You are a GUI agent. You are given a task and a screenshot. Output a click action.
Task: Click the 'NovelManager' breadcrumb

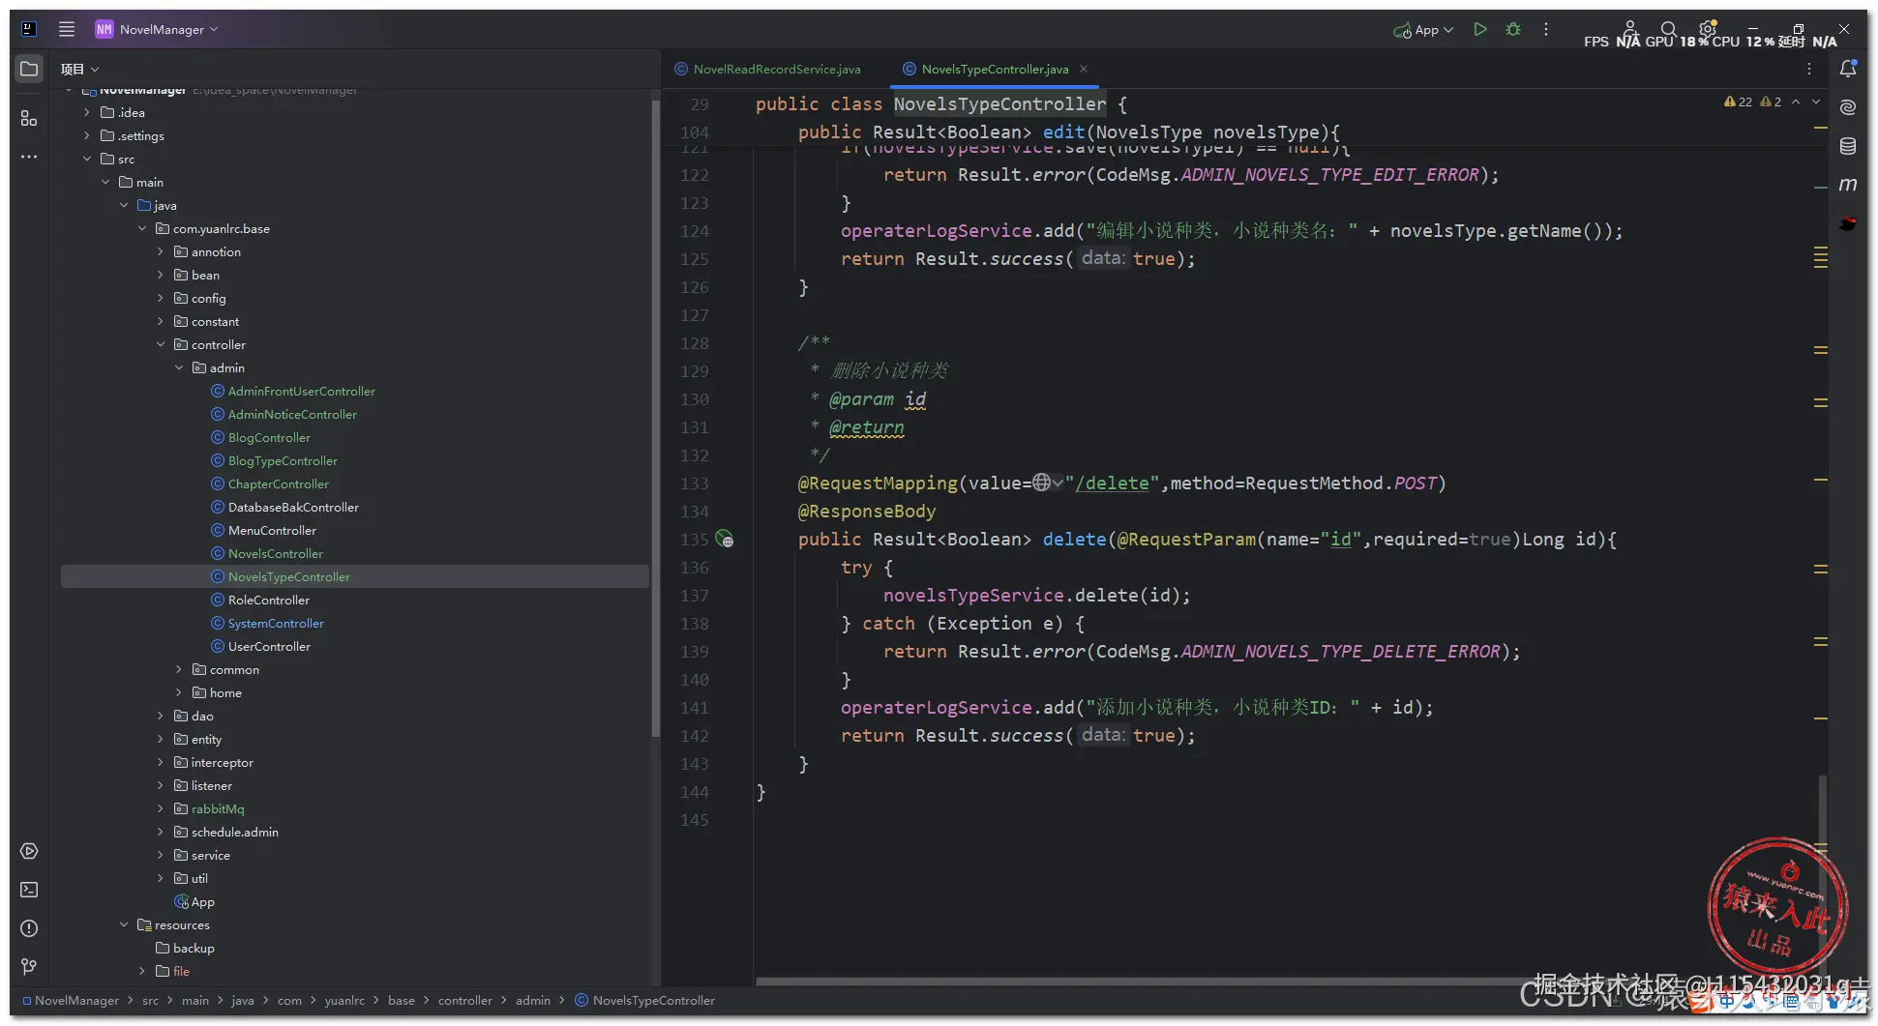tap(76, 1000)
